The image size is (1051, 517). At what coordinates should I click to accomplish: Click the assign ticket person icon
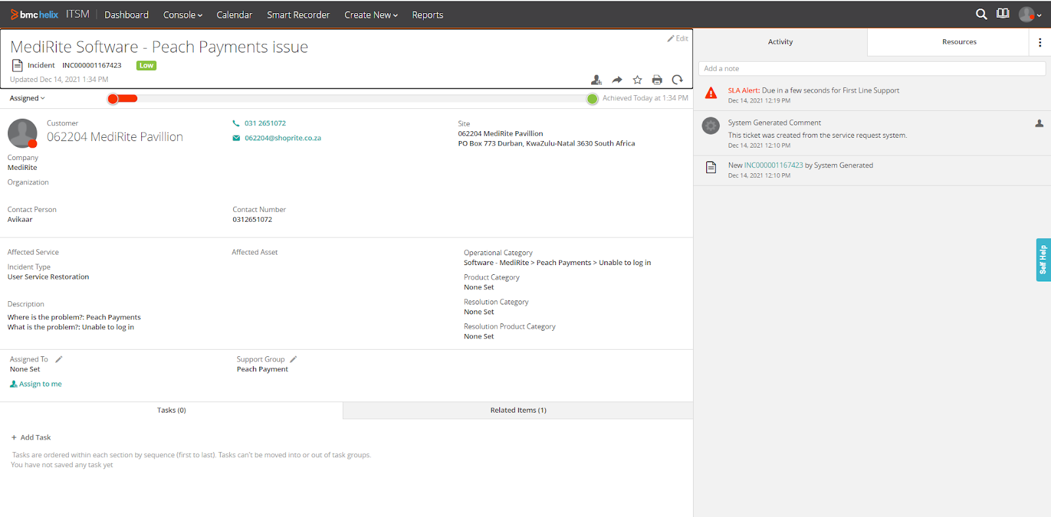[x=596, y=80]
